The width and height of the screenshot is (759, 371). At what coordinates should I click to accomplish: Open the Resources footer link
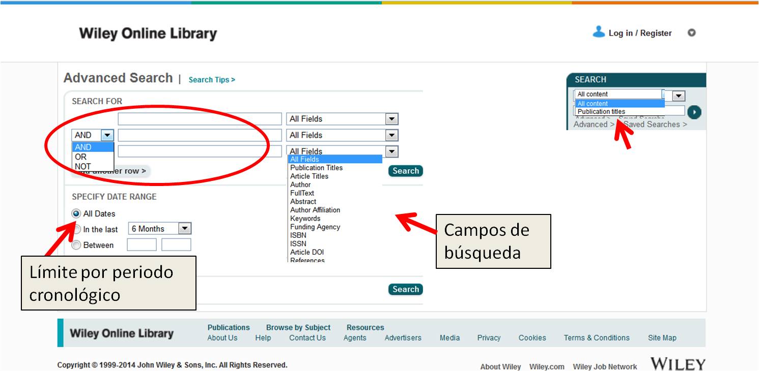tap(366, 328)
